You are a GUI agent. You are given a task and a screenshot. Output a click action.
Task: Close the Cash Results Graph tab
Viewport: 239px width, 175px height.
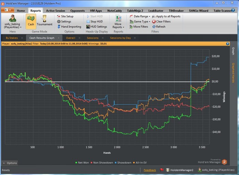pos(58,38)
